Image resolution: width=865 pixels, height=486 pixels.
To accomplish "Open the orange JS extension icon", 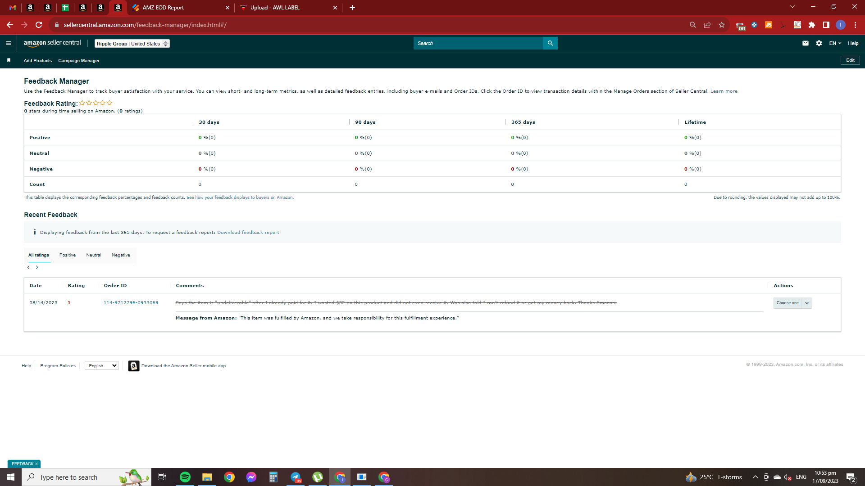I will pyautogui.click(x=769, y=25).
